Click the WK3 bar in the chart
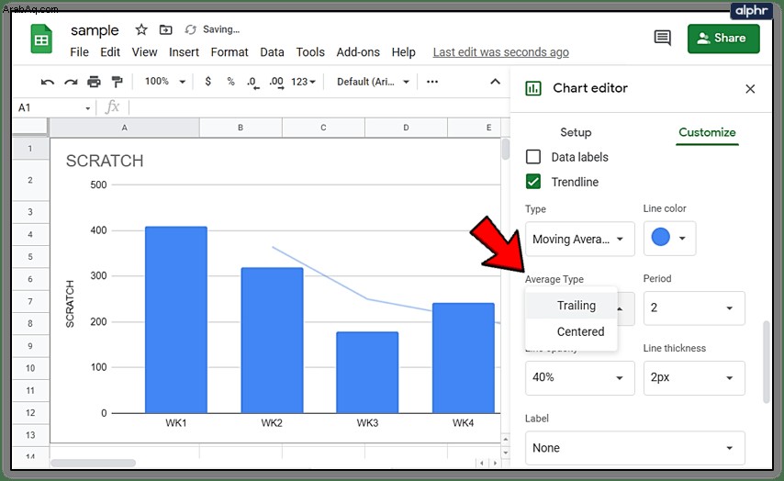 click(367, 373)
